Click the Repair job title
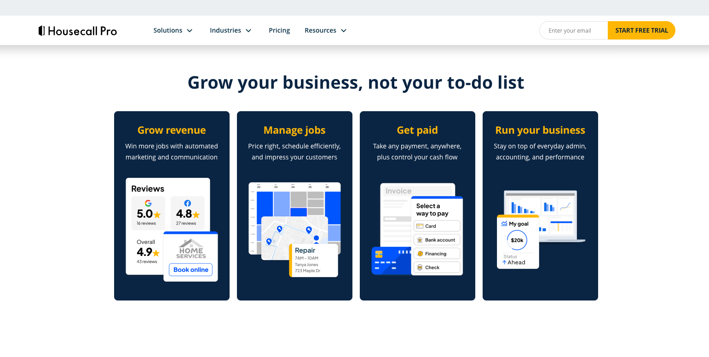The width and height of the screenshot is (709, 357). 305,250
